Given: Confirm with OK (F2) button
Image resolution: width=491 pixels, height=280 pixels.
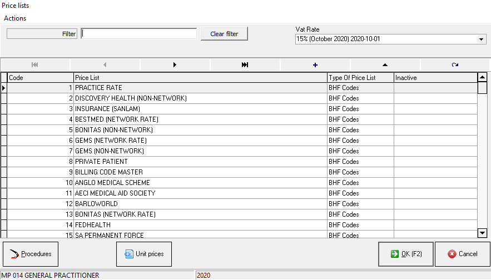Looking at the screenshot, I should pos(406,254).
